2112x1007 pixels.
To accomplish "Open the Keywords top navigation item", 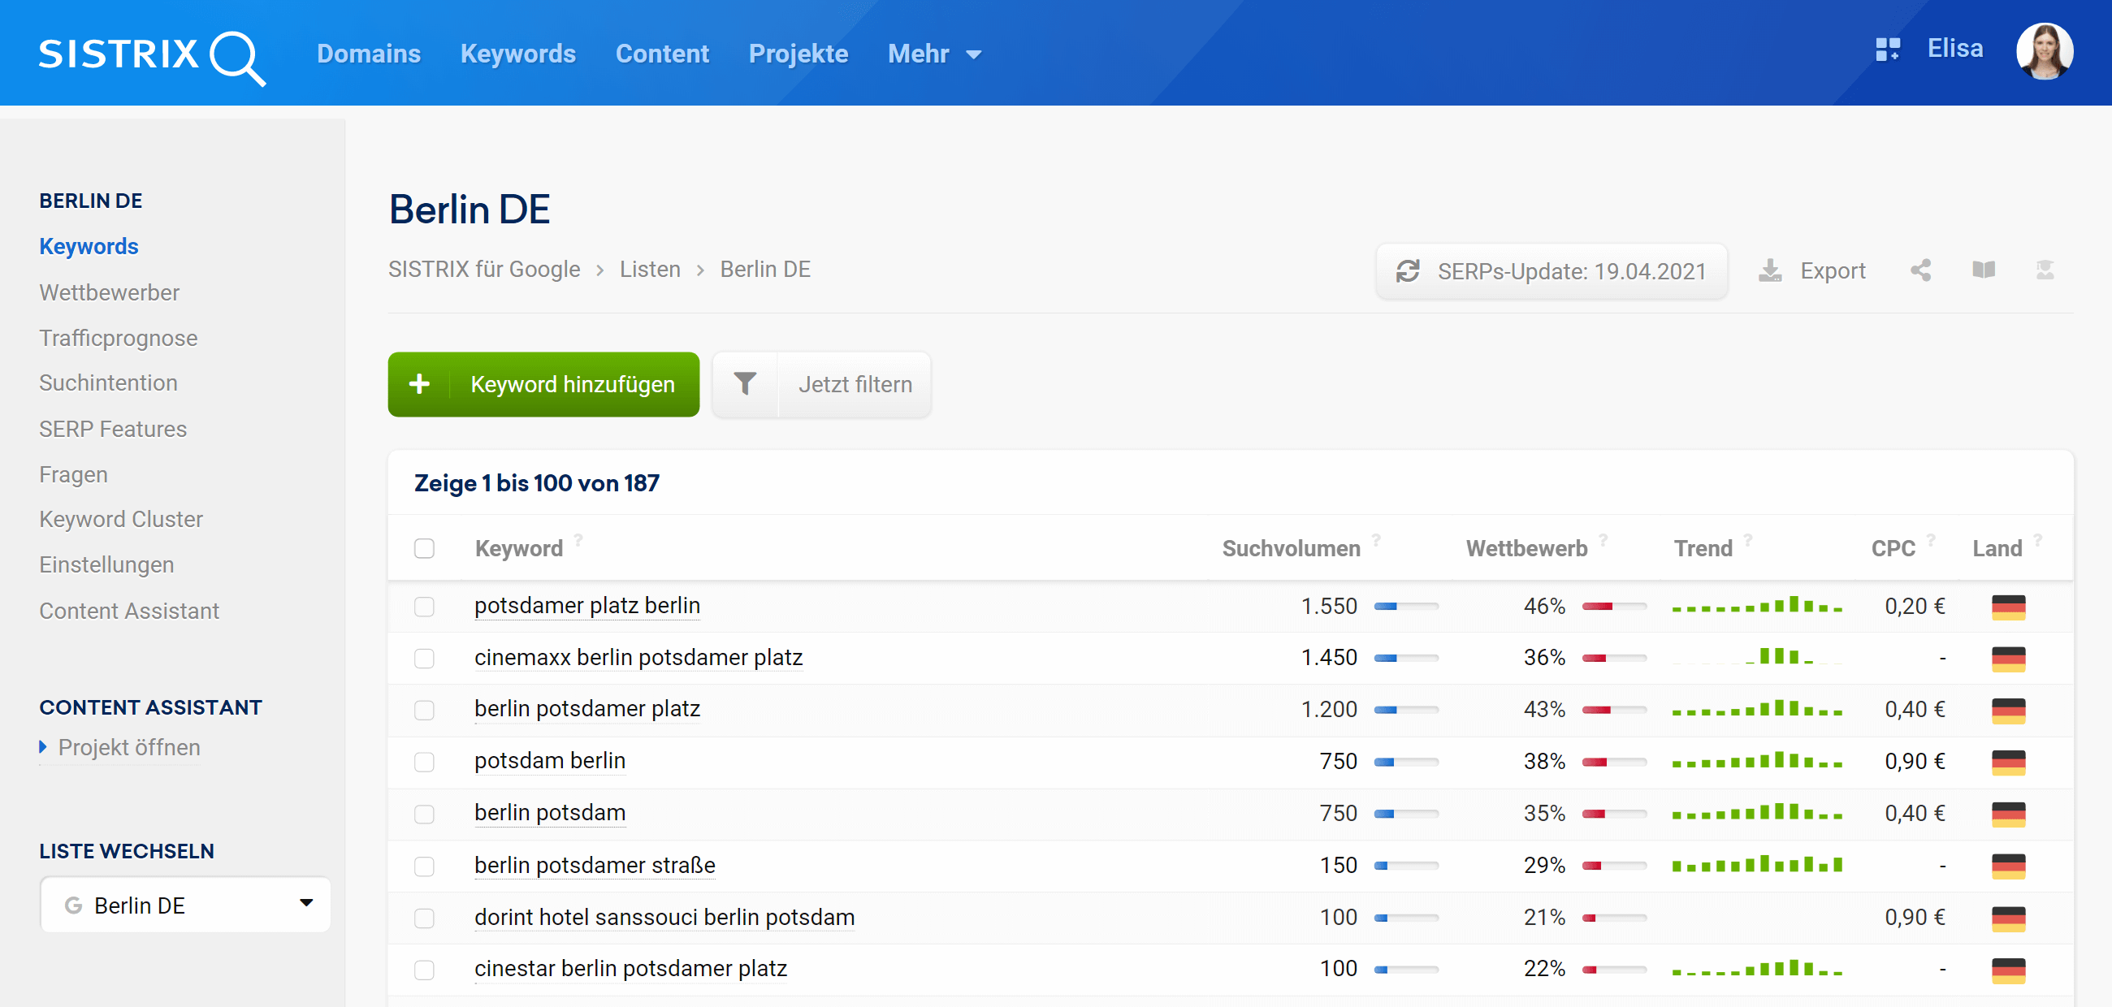I will pos(517,54).
